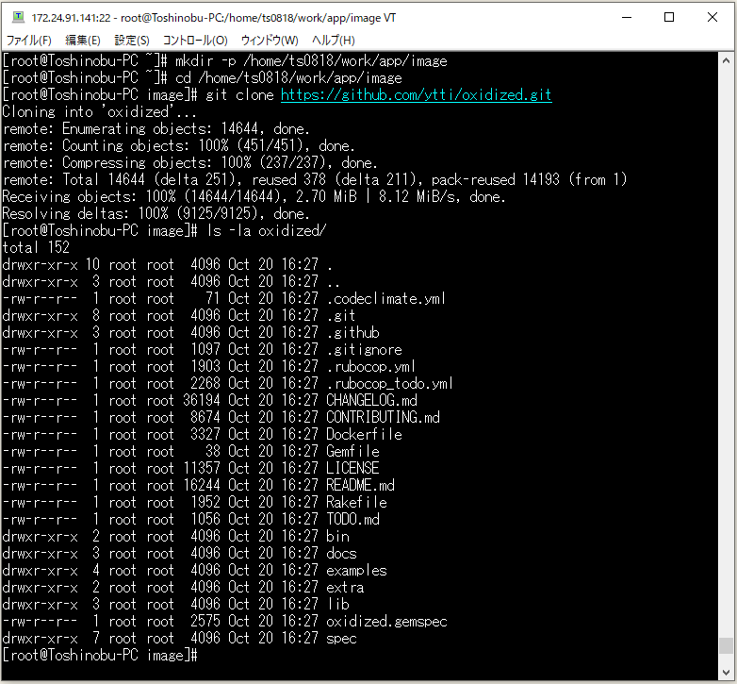
Task: Click the file size 16244 value
Action: 201,485
